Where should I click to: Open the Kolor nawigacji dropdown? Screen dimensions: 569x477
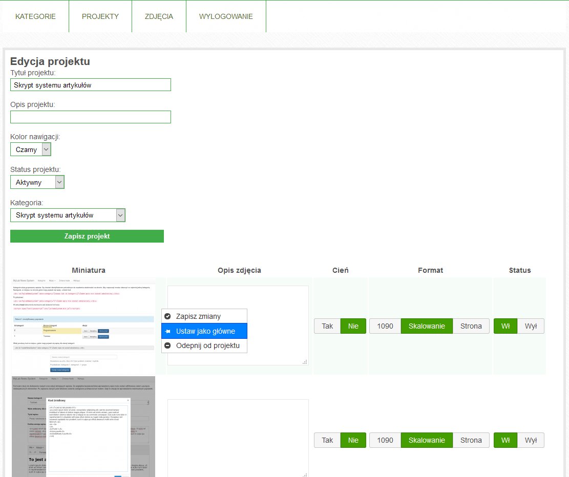[x=31, y=149]
